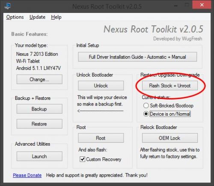The height and width of the screenshot is (186, 214).
Task: Uncheck the Custom Recovery checkbox
Action: point(82,159)
